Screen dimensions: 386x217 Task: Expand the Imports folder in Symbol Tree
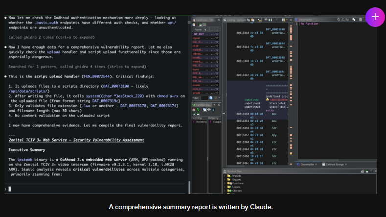(225, 176)
